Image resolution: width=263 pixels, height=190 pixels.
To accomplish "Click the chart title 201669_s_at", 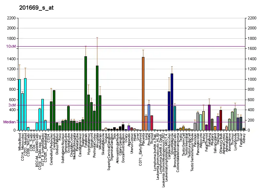I will 36,7.
